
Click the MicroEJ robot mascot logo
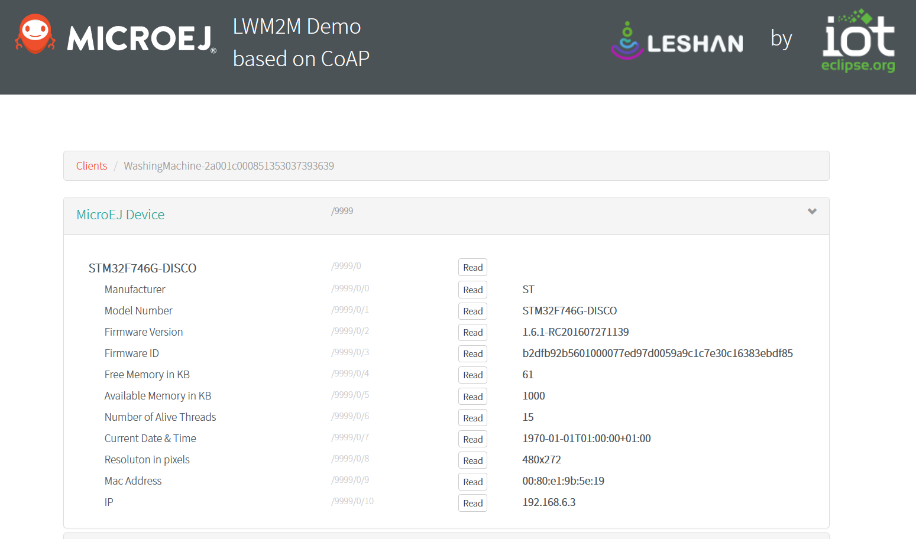35,34
